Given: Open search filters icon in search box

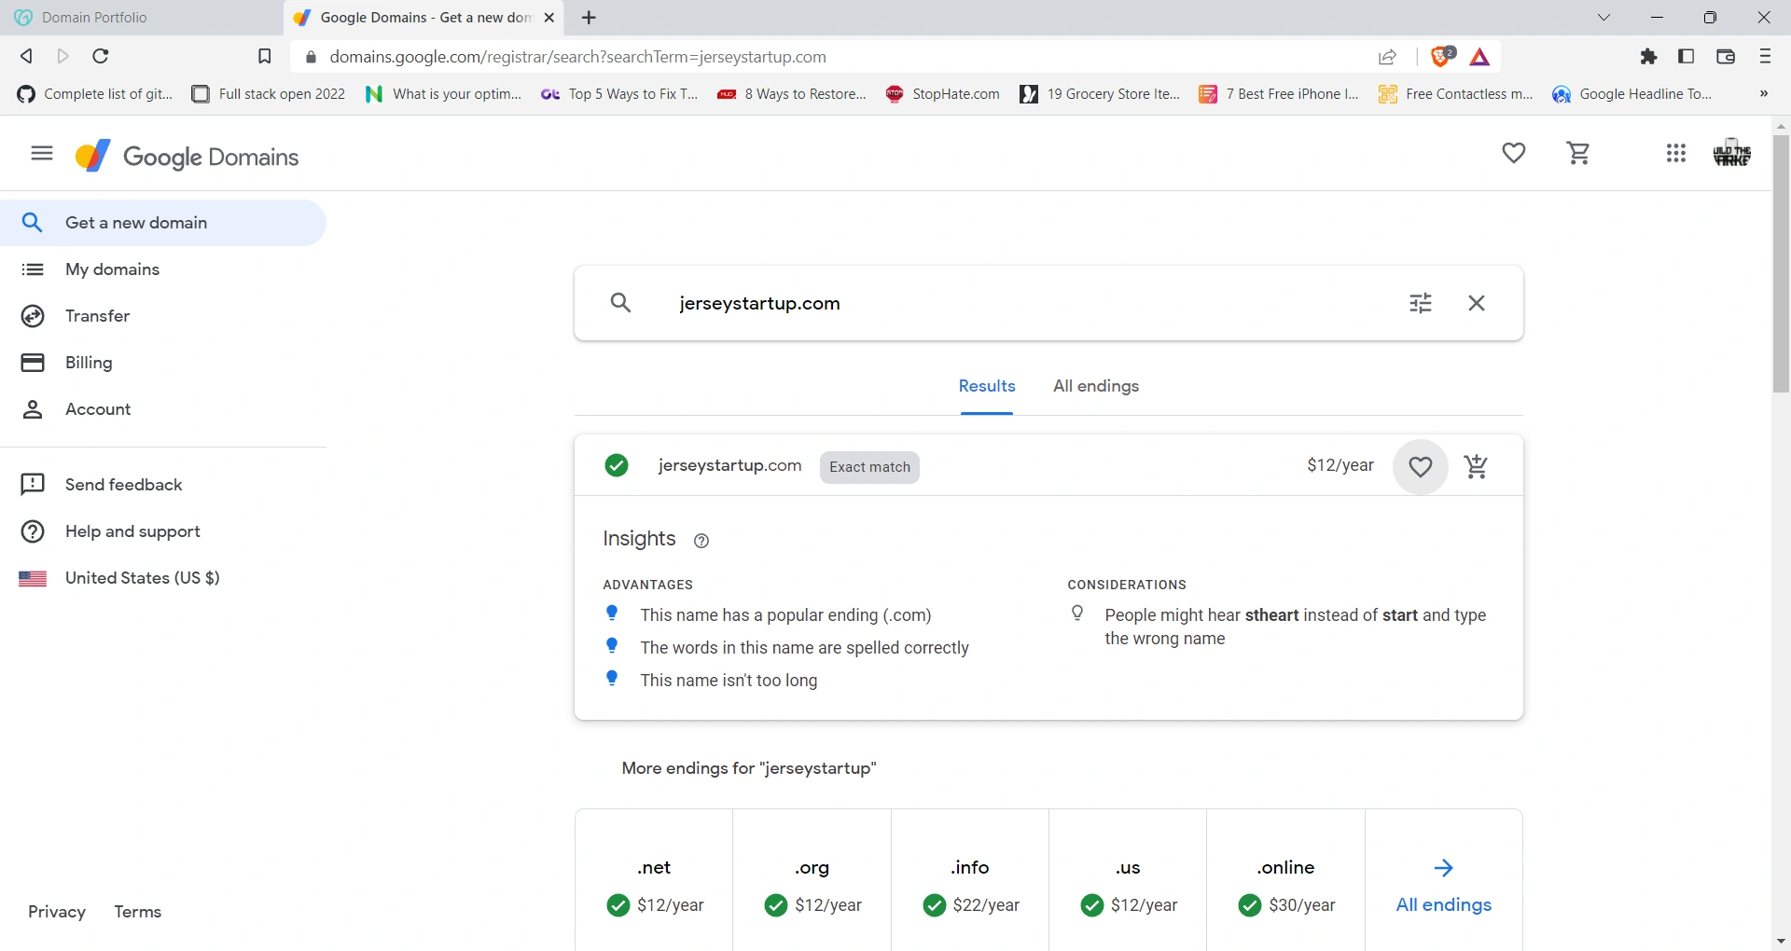Looking at the screenshot, I should click(x=1420, y=303).
